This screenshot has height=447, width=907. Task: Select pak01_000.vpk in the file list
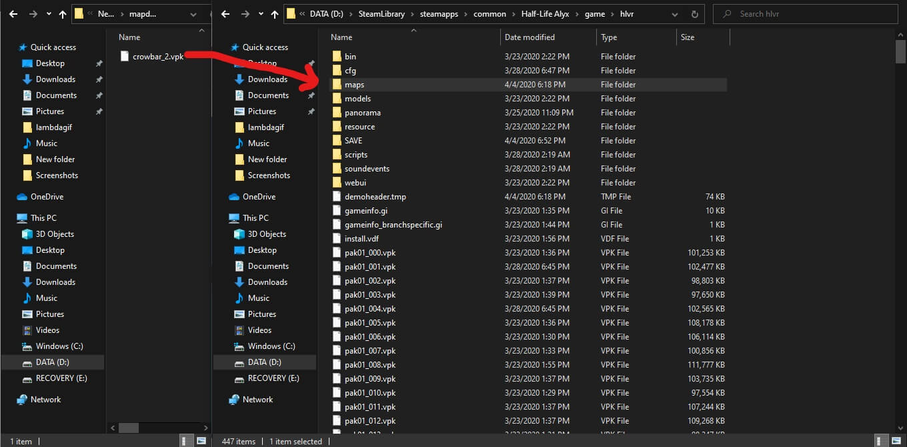point(369,253)
